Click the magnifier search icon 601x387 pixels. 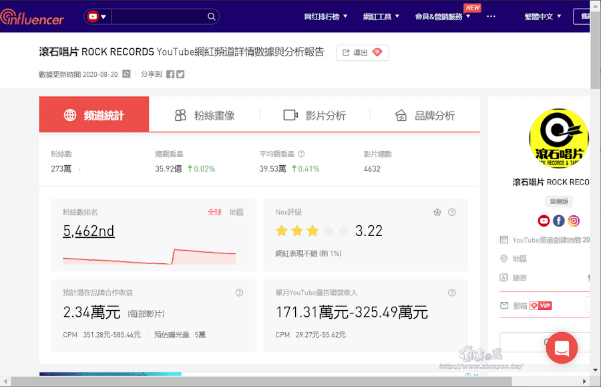point(212,17)
